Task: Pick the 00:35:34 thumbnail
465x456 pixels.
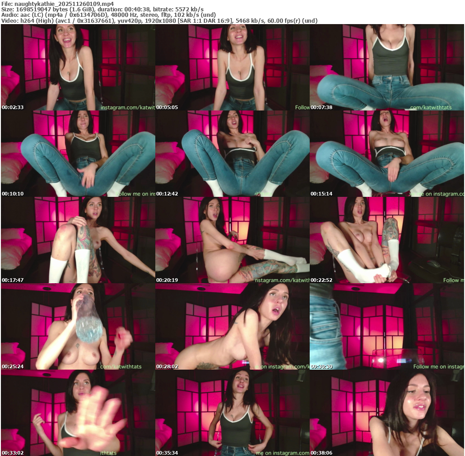Action: 232,413
